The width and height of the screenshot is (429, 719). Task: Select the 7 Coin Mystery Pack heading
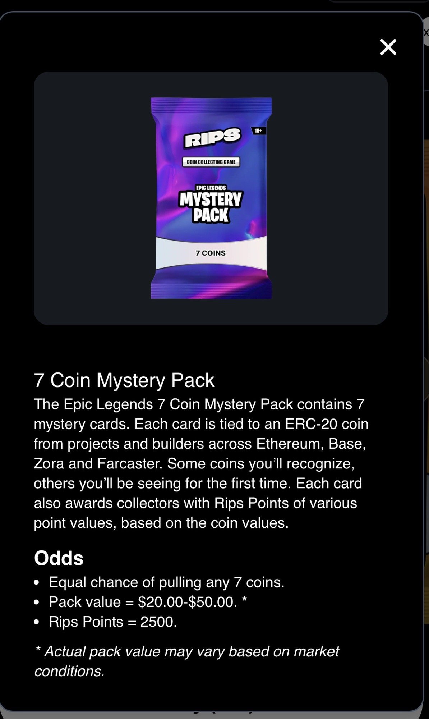tap(124, 380)
